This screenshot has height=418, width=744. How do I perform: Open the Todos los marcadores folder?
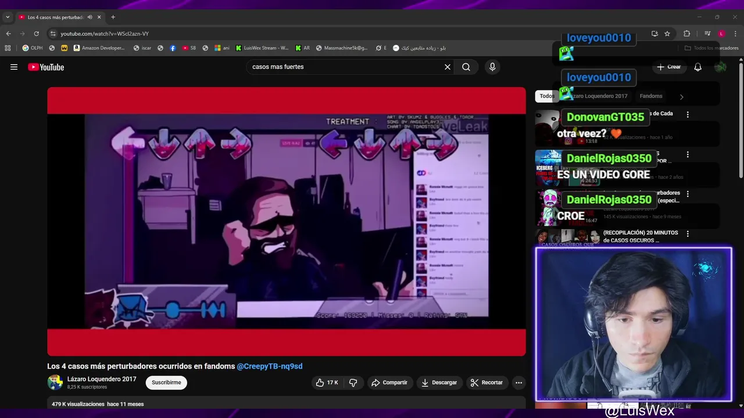pos(711,48)
